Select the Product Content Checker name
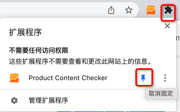 [x=68, y=78]
